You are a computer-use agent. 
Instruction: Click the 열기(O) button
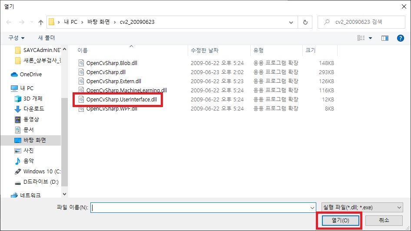click(340, 221)
